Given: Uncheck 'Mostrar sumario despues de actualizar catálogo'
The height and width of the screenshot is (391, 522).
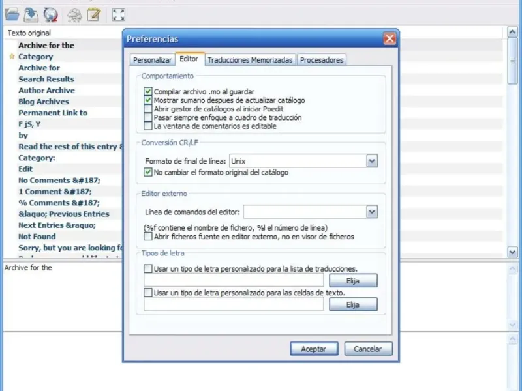Looking at the screenshot, I should (x=148, y=100).
